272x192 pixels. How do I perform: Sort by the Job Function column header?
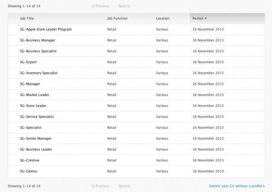(117, 18)
